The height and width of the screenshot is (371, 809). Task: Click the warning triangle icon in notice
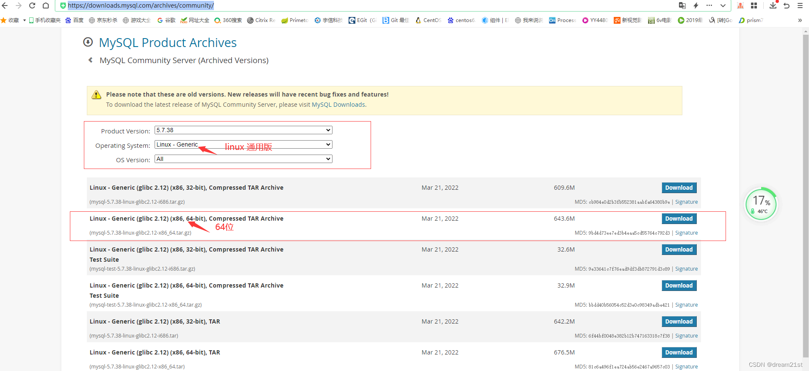coord(97,94)
